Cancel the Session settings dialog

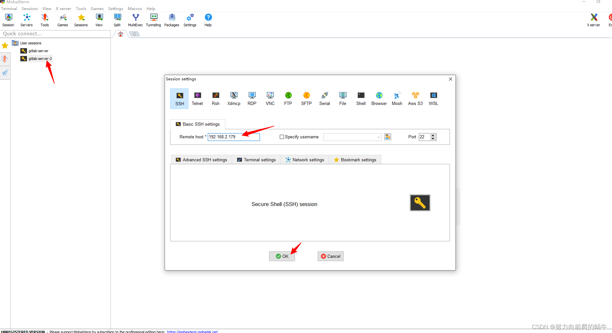331,256
